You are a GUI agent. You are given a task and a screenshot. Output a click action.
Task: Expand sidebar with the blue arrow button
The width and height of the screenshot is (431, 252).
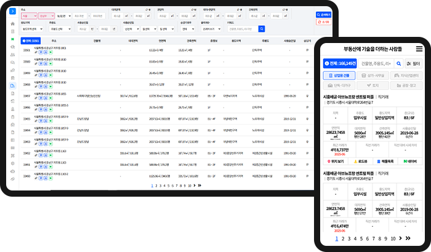click(13, 11)
